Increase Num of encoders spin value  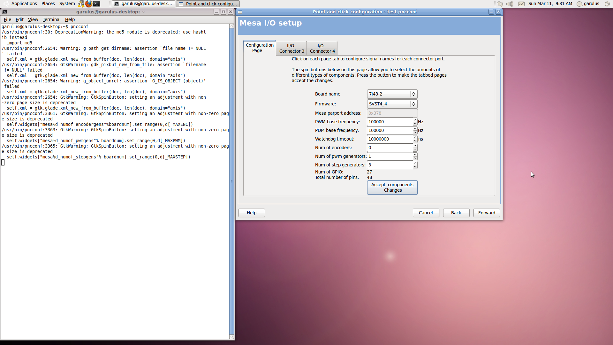click(x=415, y=146)
